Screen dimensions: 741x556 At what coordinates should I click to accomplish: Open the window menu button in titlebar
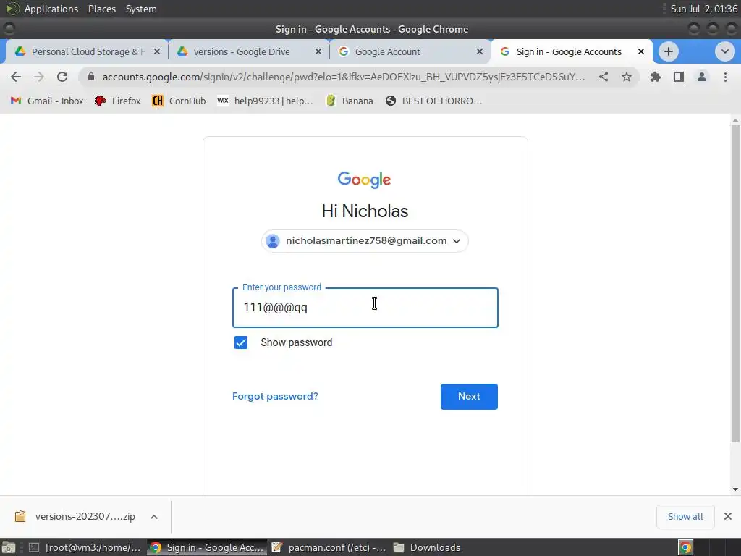[x=9, y=29]
